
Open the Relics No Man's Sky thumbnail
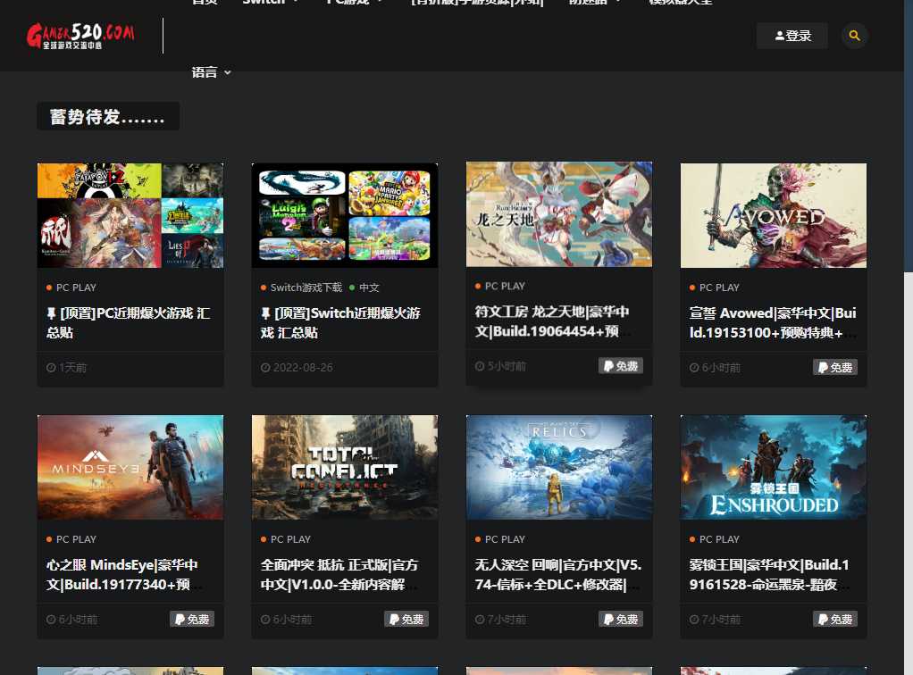(x=558, y=467)
